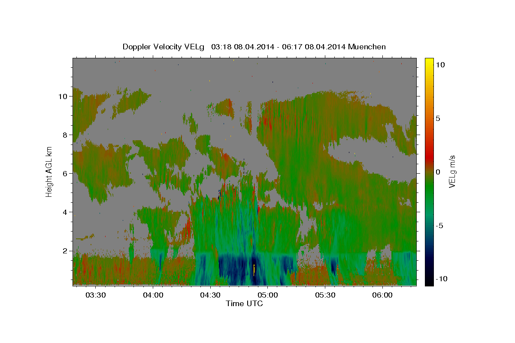
Task: Click the '04:00' time tick label
Action: point(153,295)
